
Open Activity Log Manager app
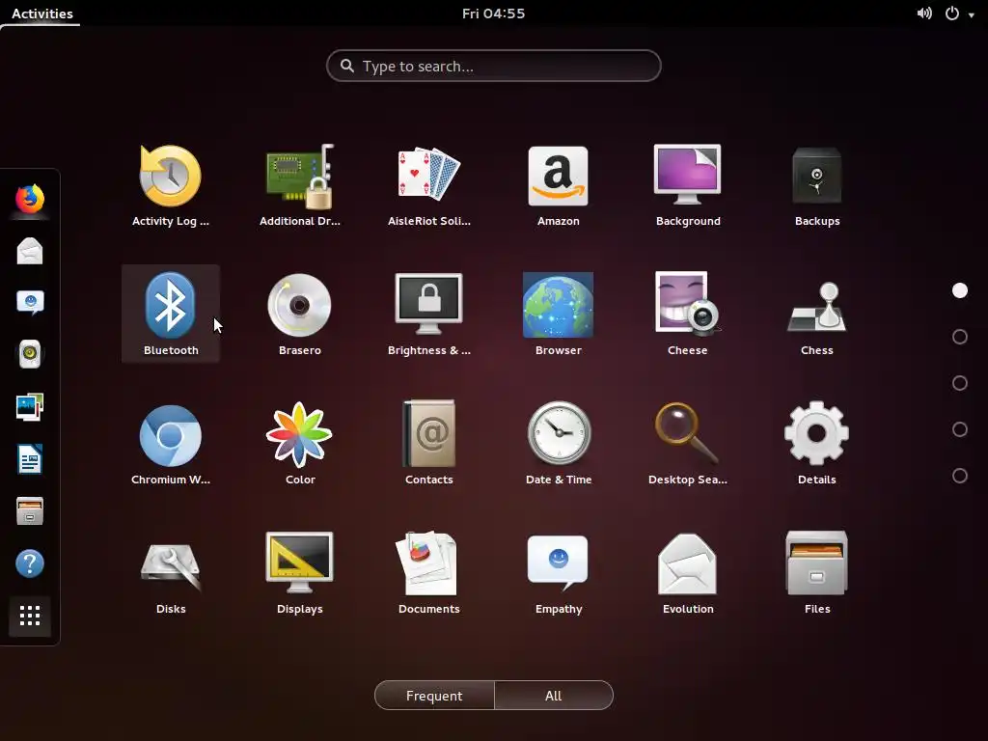coord(170,185)
